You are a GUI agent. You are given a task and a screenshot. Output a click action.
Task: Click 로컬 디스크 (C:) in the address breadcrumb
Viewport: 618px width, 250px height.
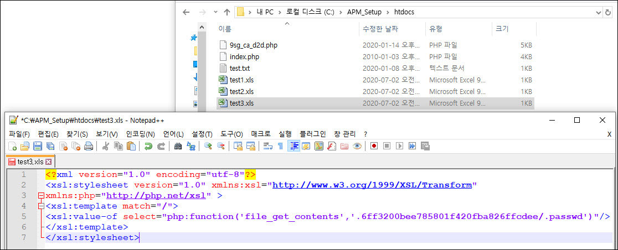point(310,12)
